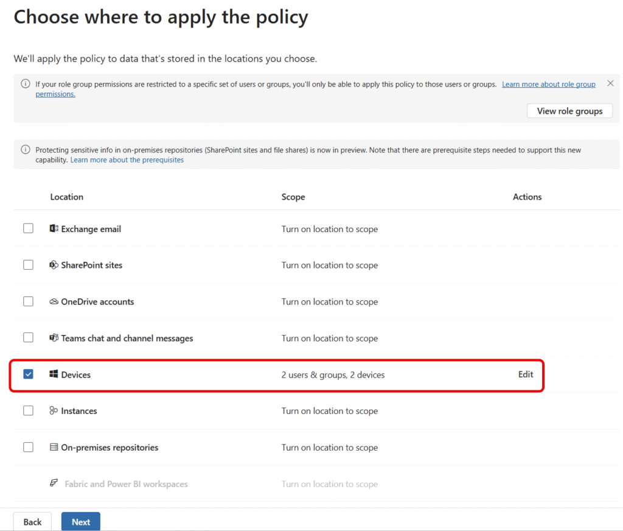Proceed with the Next button
The width and height of the screenshot is (623, 531).
point(81,521)
